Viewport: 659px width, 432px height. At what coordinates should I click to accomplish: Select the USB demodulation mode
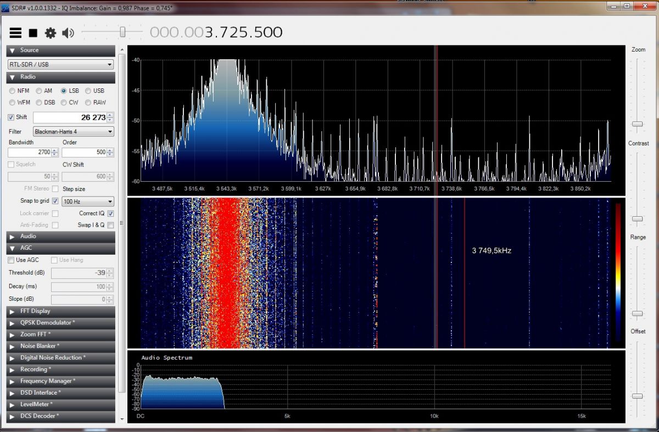click(x=89, y=91)
